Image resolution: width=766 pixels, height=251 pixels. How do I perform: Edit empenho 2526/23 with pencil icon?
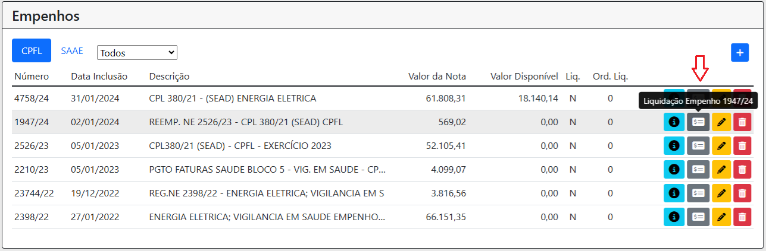(721, 146)
